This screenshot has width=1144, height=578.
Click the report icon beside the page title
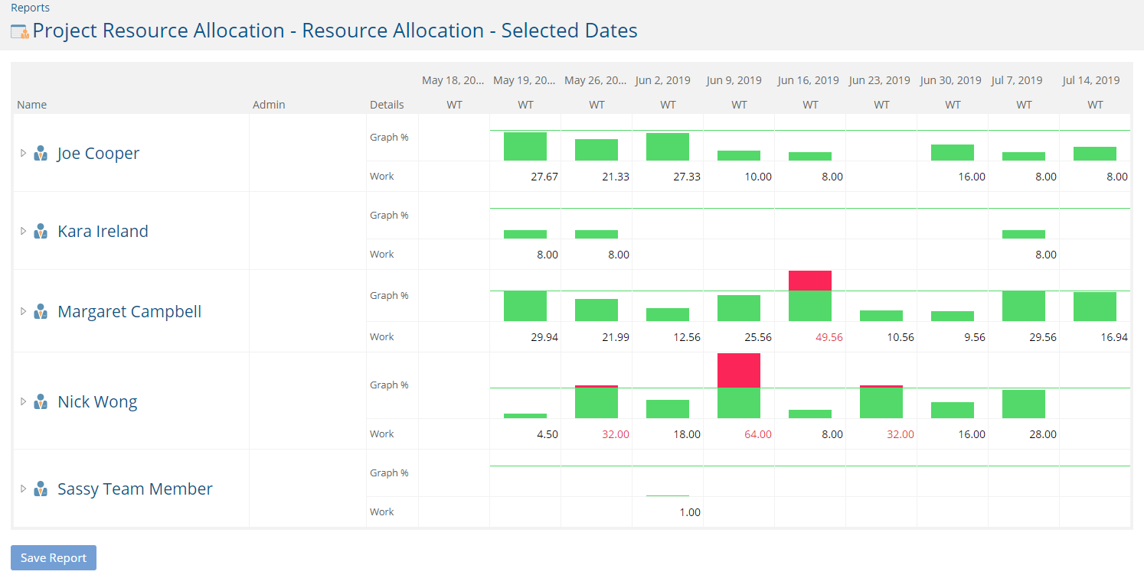(x=20, y=31)
